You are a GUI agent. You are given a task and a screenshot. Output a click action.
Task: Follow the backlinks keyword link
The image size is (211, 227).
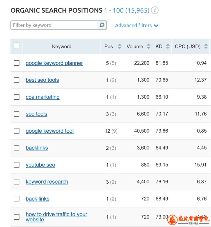coord(37,148)
